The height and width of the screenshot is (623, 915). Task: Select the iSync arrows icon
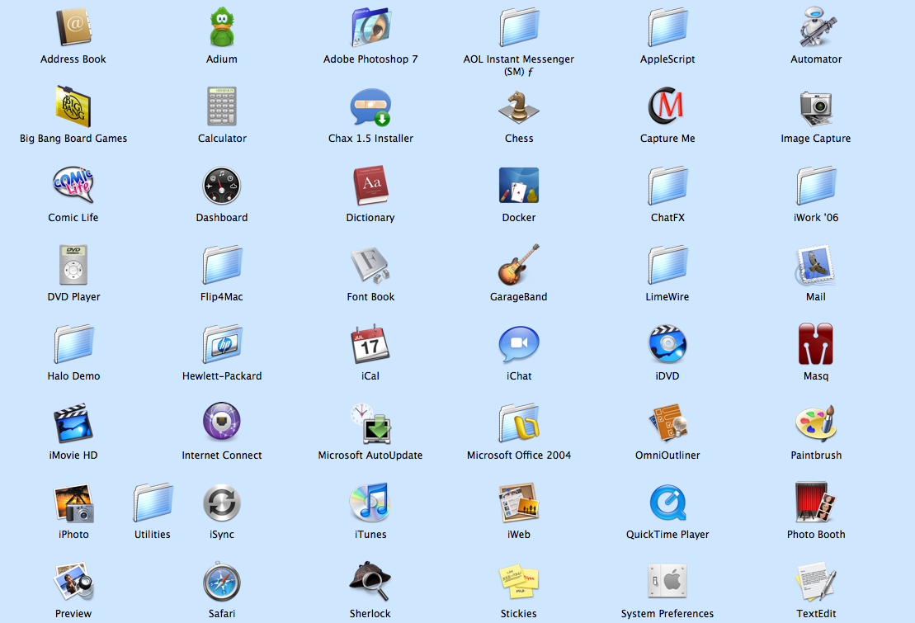tap(222, 503)
